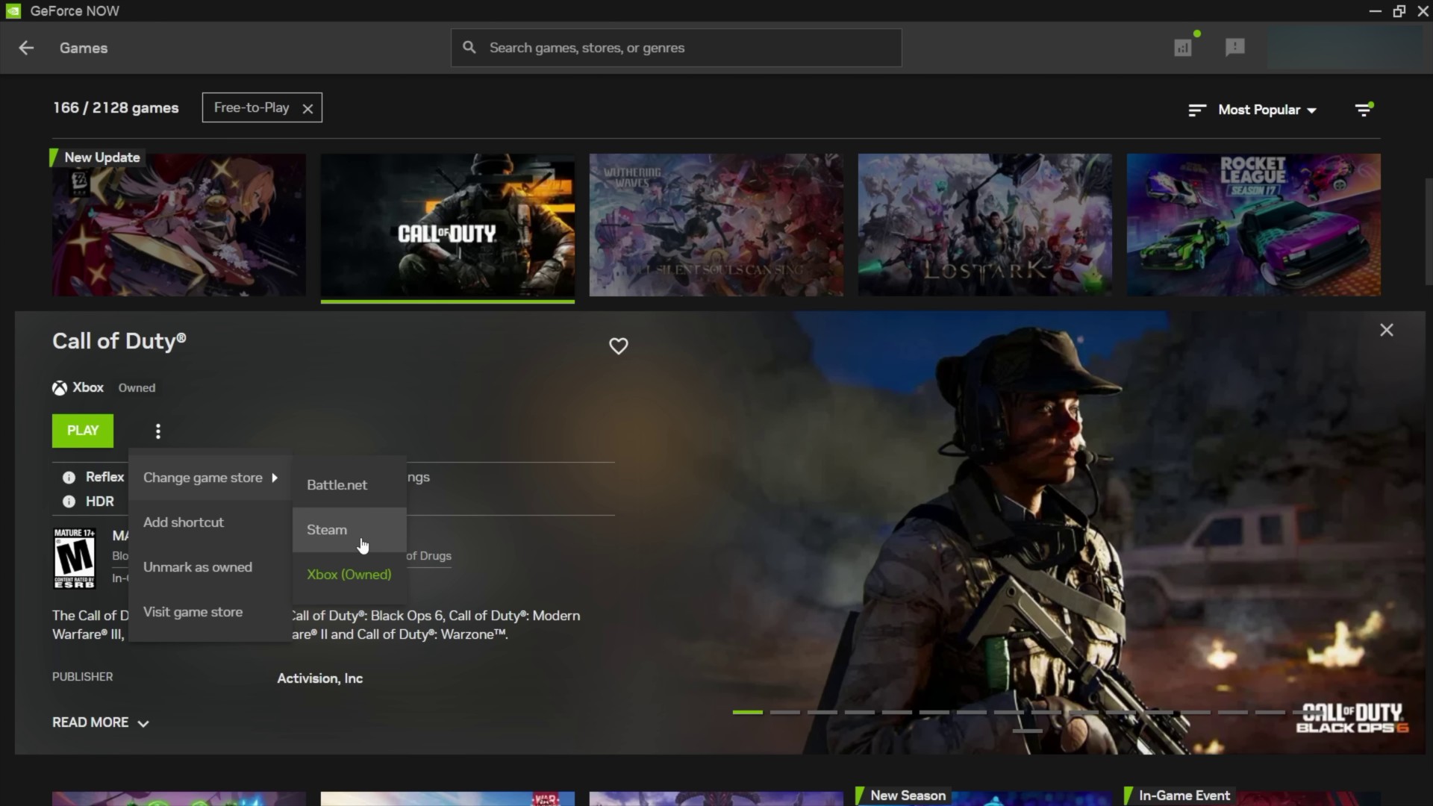The width and height of the screenshot is (1433, 806).
Task: Select Steam from the store submenu
Action: tap(326, 530)
